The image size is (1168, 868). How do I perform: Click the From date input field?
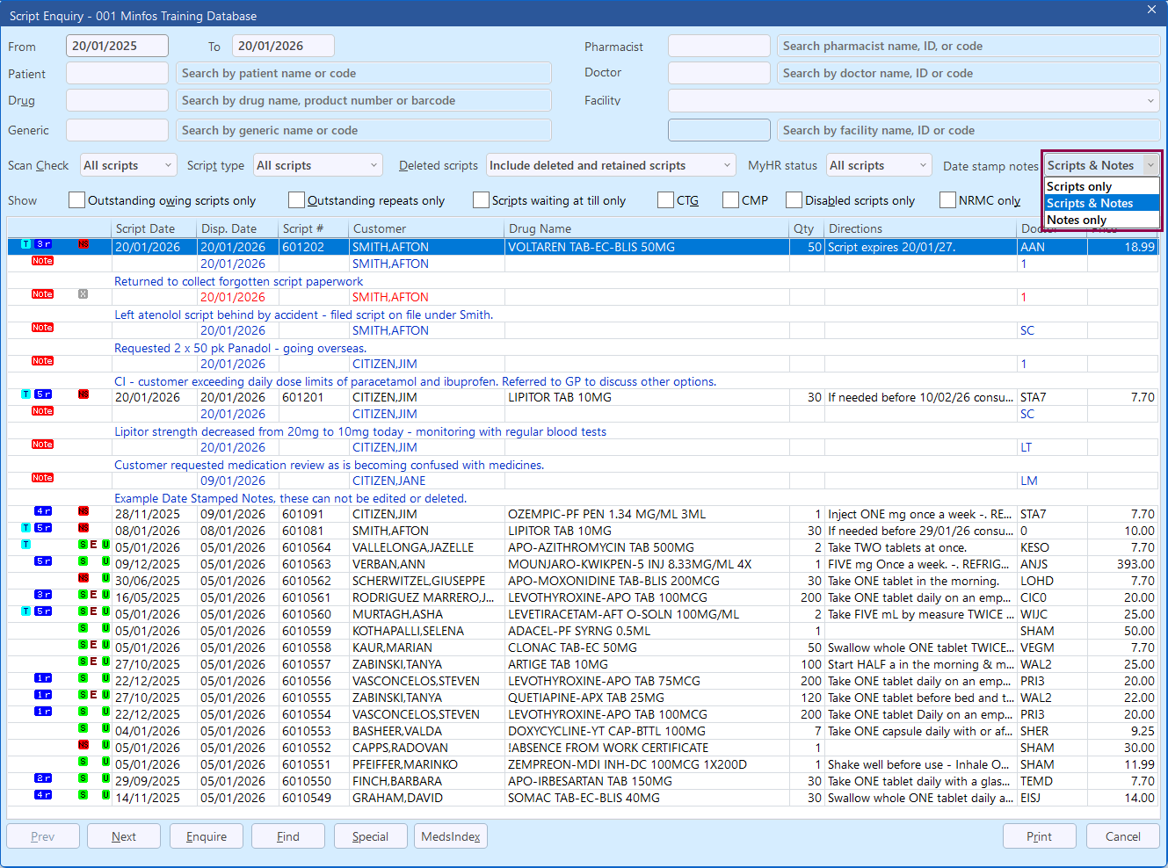coord(117,46)
